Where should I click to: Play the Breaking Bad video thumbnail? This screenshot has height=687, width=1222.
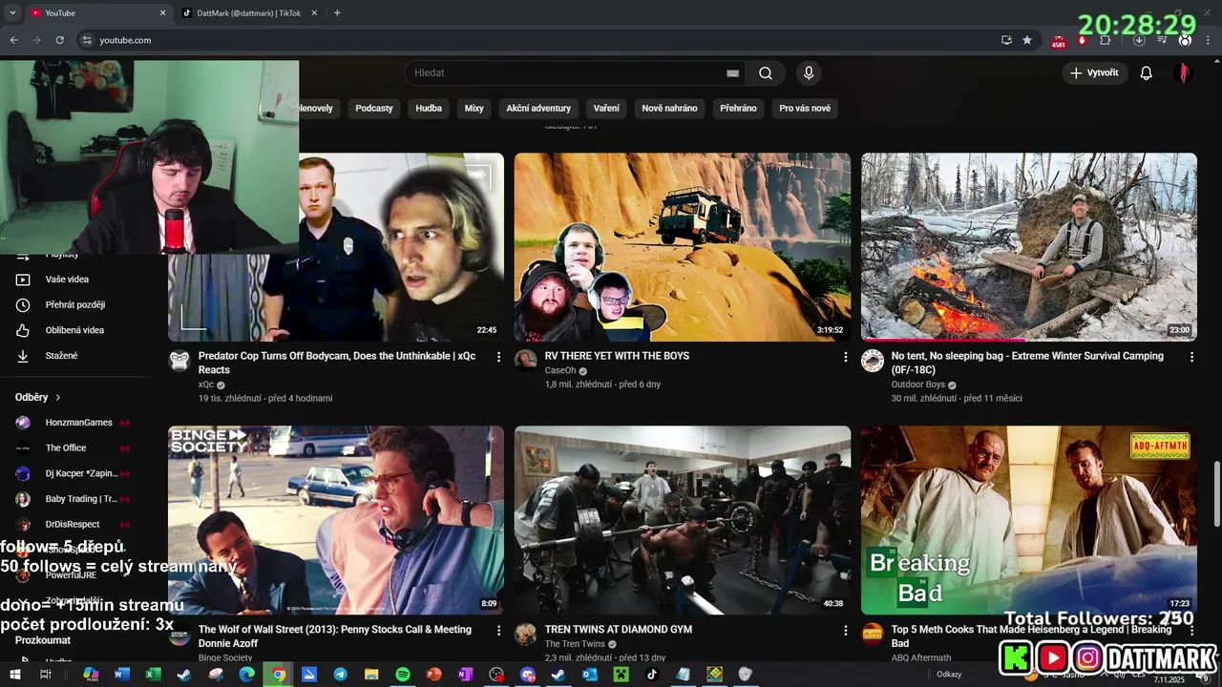(1028, 520)
